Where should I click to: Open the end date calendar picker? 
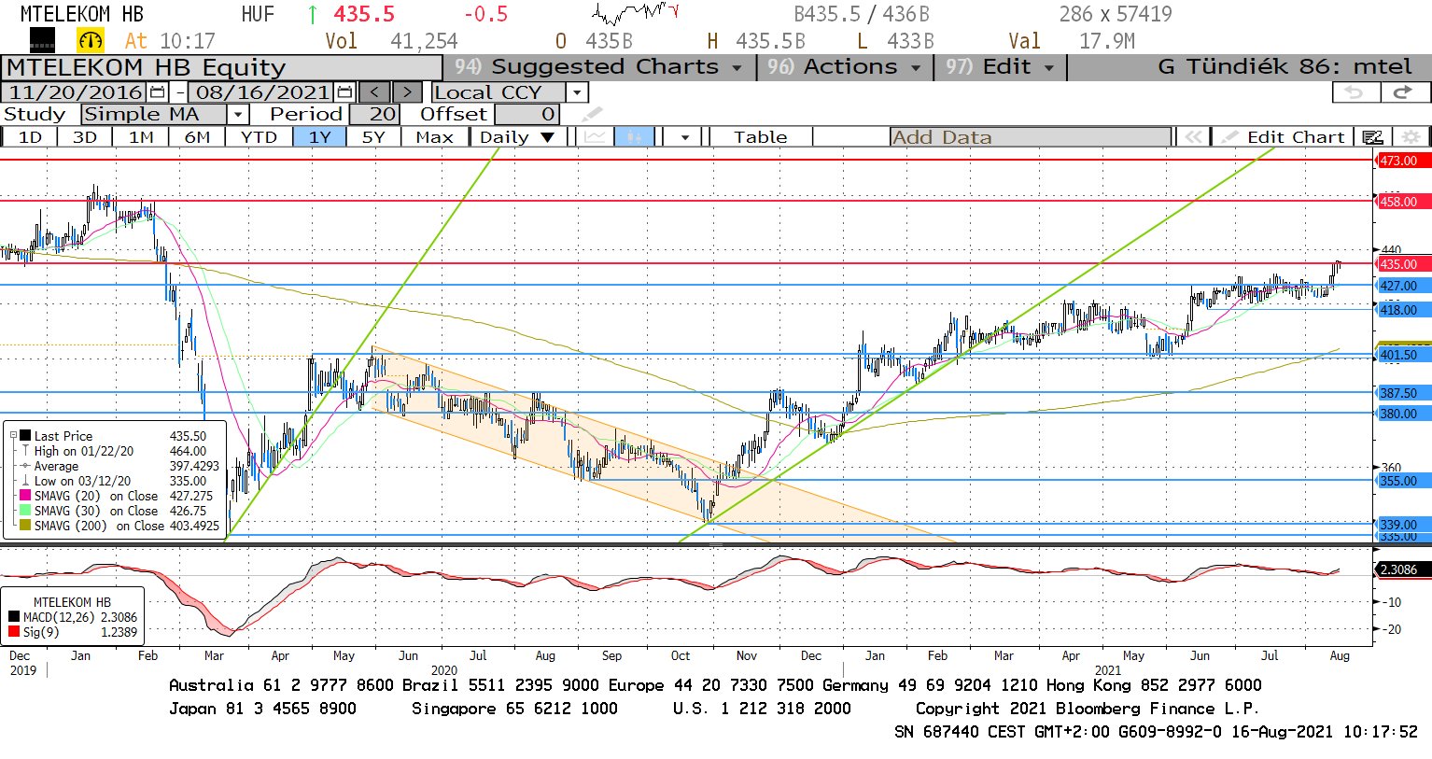coord(344,92)
